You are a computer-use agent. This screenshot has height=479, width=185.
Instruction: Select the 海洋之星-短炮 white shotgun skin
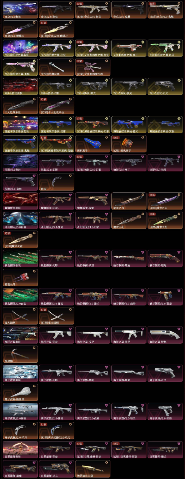pyautogui.click(x=165, y=336)
